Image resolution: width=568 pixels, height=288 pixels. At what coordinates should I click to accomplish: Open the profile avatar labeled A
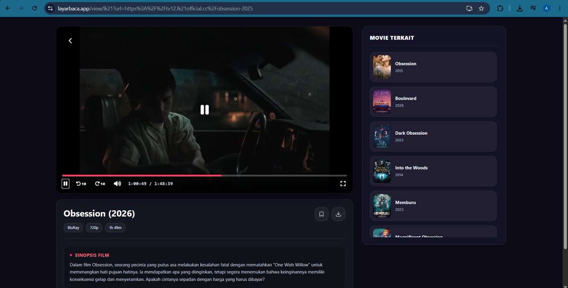coord(547,8)
